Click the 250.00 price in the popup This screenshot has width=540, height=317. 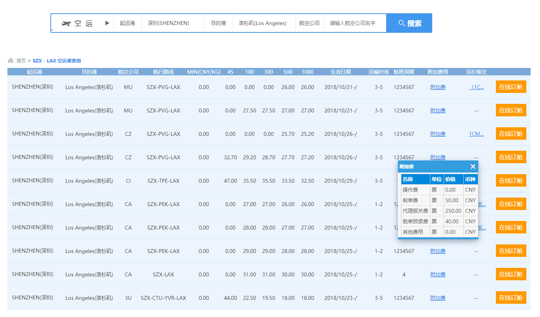[x=453, y=211]
